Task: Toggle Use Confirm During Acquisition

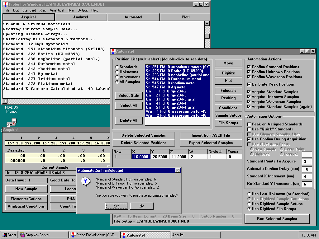Action: pyautogui.click(x=249, y=139)
